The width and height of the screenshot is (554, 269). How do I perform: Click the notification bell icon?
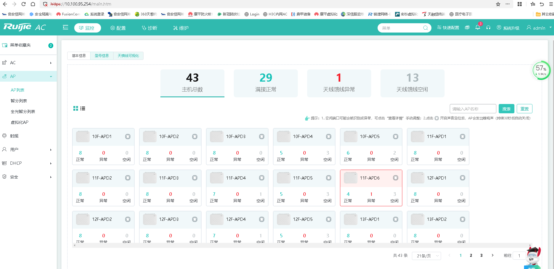coord(477,28)
